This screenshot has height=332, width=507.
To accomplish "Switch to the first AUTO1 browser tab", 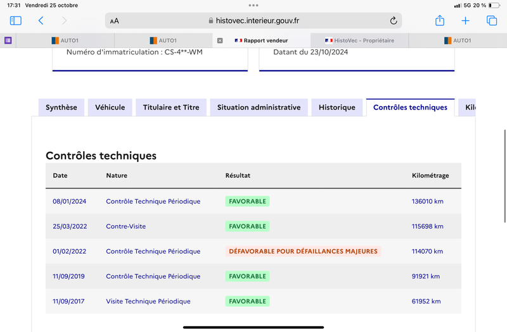I will pyautogui.click(x=65, y=40).
